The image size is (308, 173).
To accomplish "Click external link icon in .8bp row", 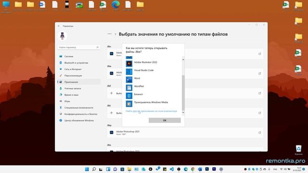I will [x=260, y=133].
